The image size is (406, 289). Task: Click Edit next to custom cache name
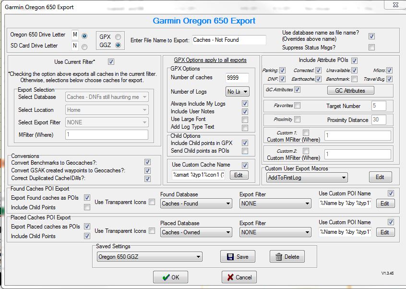[x=239, y=175]
